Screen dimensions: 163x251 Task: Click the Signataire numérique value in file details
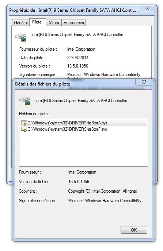pyautogui.click(x=105, y=201)
